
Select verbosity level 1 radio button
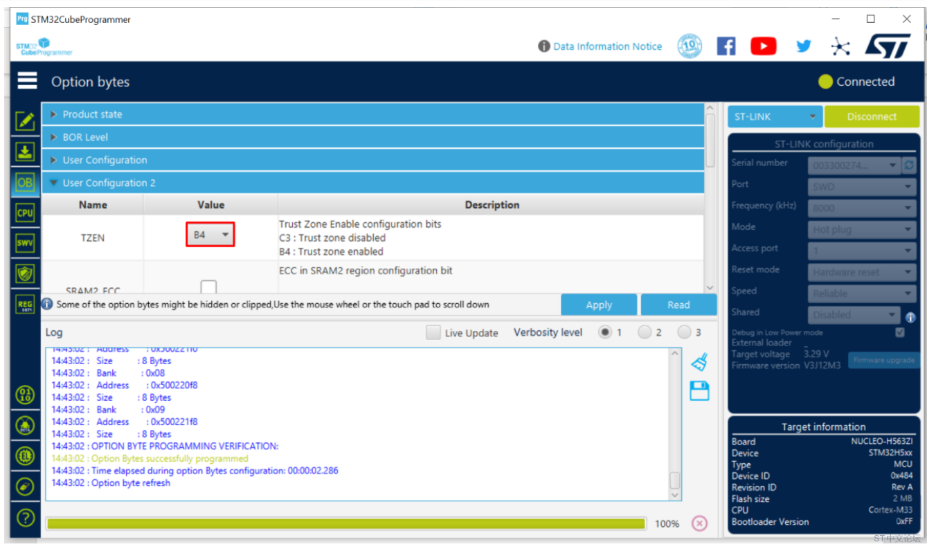(x=605, y=332)
